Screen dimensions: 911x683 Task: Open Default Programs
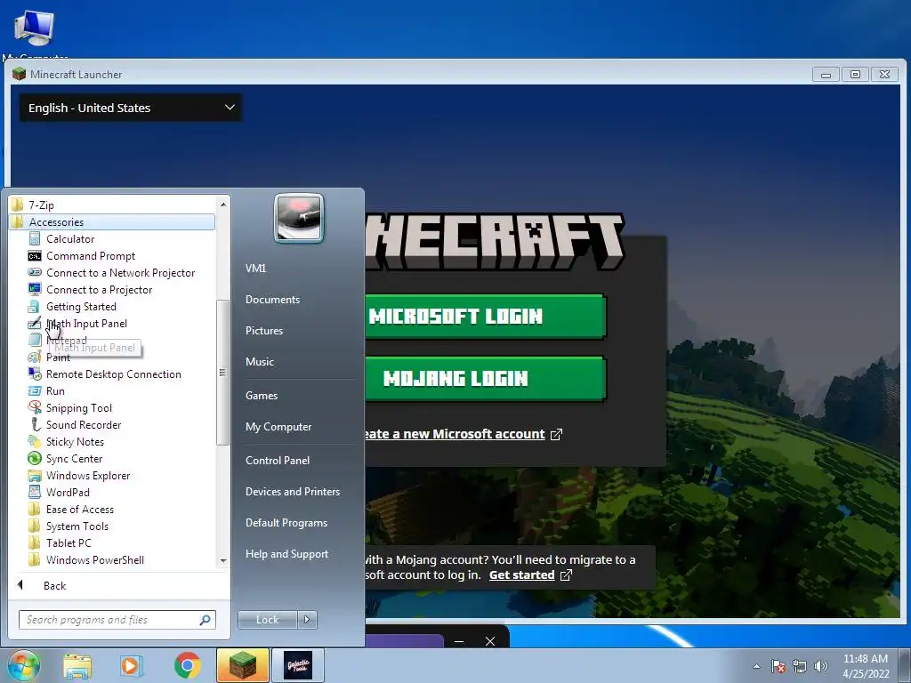[x=286, y=523]
